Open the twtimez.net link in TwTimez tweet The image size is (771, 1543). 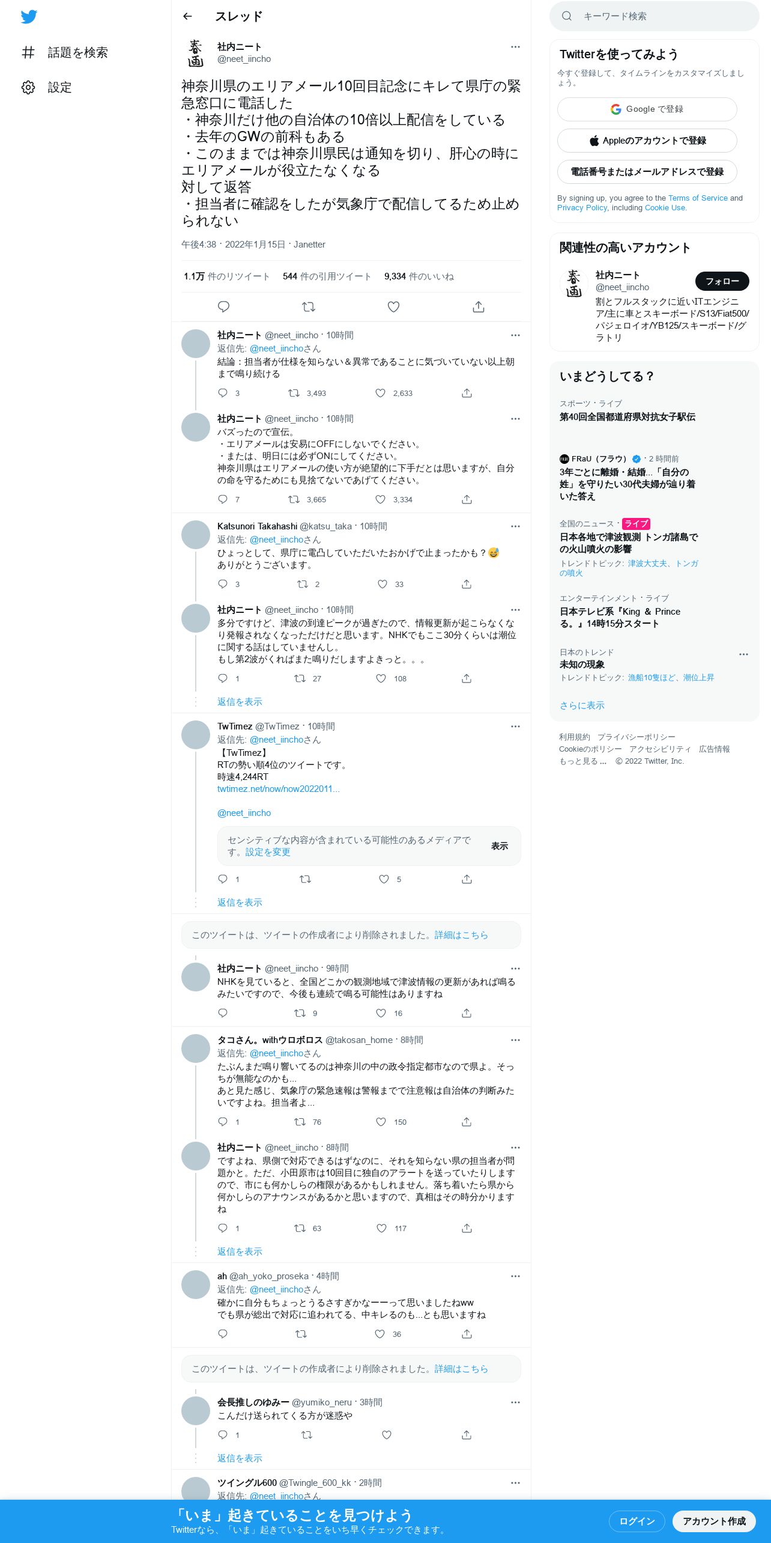point(279,789)
